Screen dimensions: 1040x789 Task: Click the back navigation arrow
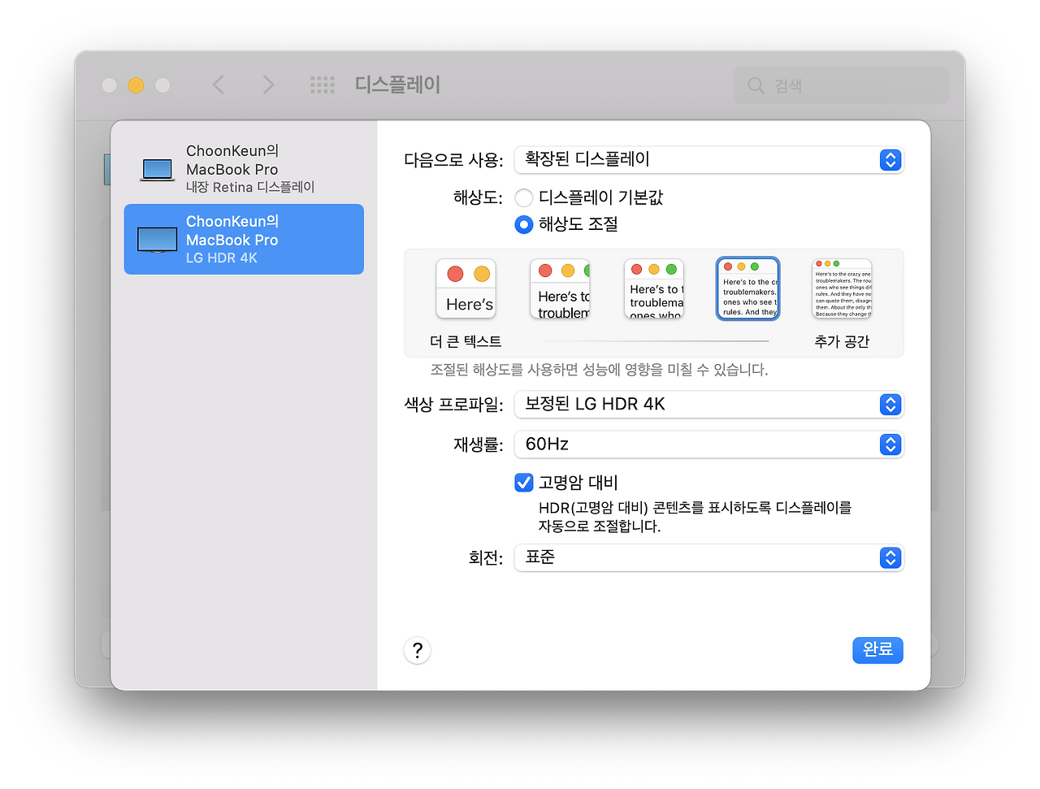point(218,85)
